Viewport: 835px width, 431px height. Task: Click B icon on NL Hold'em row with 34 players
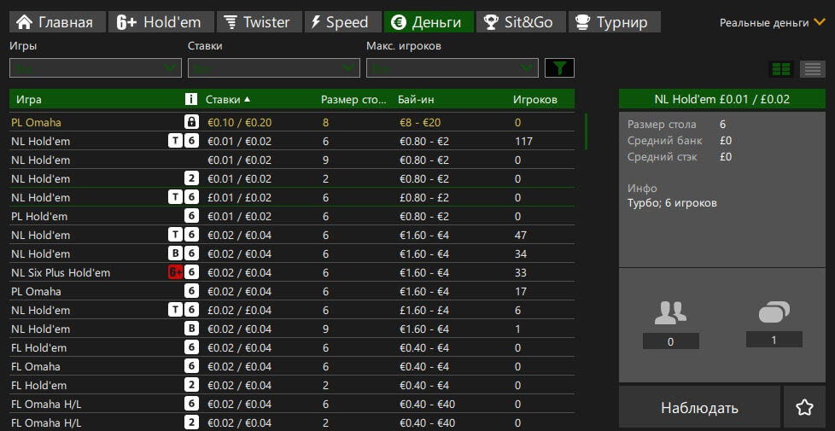tap(175, 253)
